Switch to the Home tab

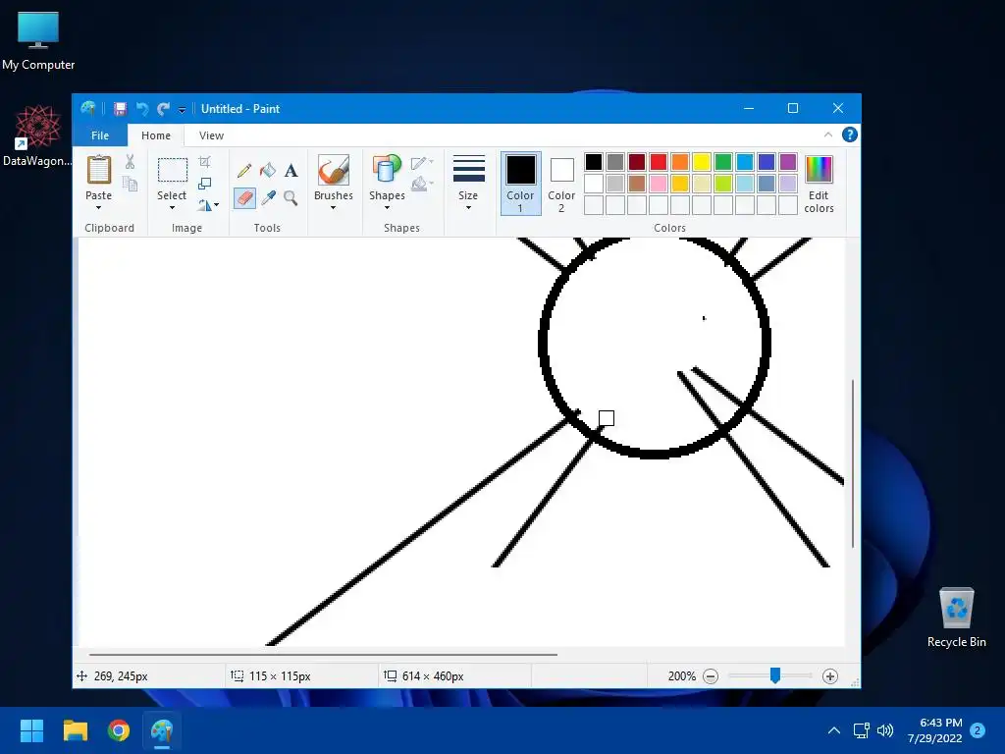[x=156, y=135]
